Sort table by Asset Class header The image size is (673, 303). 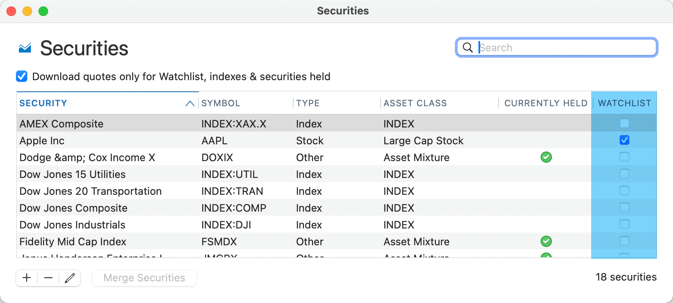tap(415, 103)
